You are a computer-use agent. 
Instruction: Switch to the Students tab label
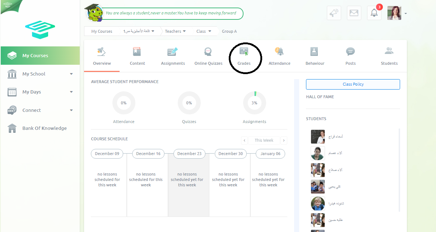tap(389, 63)
